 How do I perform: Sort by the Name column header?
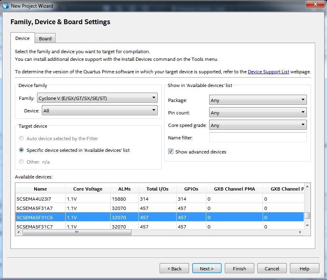40,189
